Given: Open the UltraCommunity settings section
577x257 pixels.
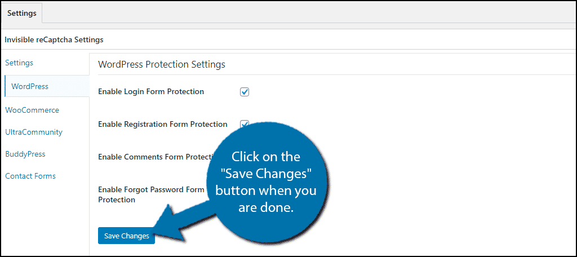Looking at the screenshot, I should [34, 132].
